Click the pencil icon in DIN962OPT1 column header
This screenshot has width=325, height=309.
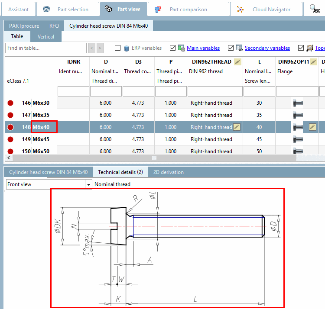(x=313, y=62)
